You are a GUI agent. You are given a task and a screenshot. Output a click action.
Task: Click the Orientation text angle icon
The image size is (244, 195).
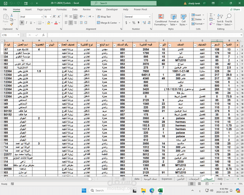pos(81,17)
